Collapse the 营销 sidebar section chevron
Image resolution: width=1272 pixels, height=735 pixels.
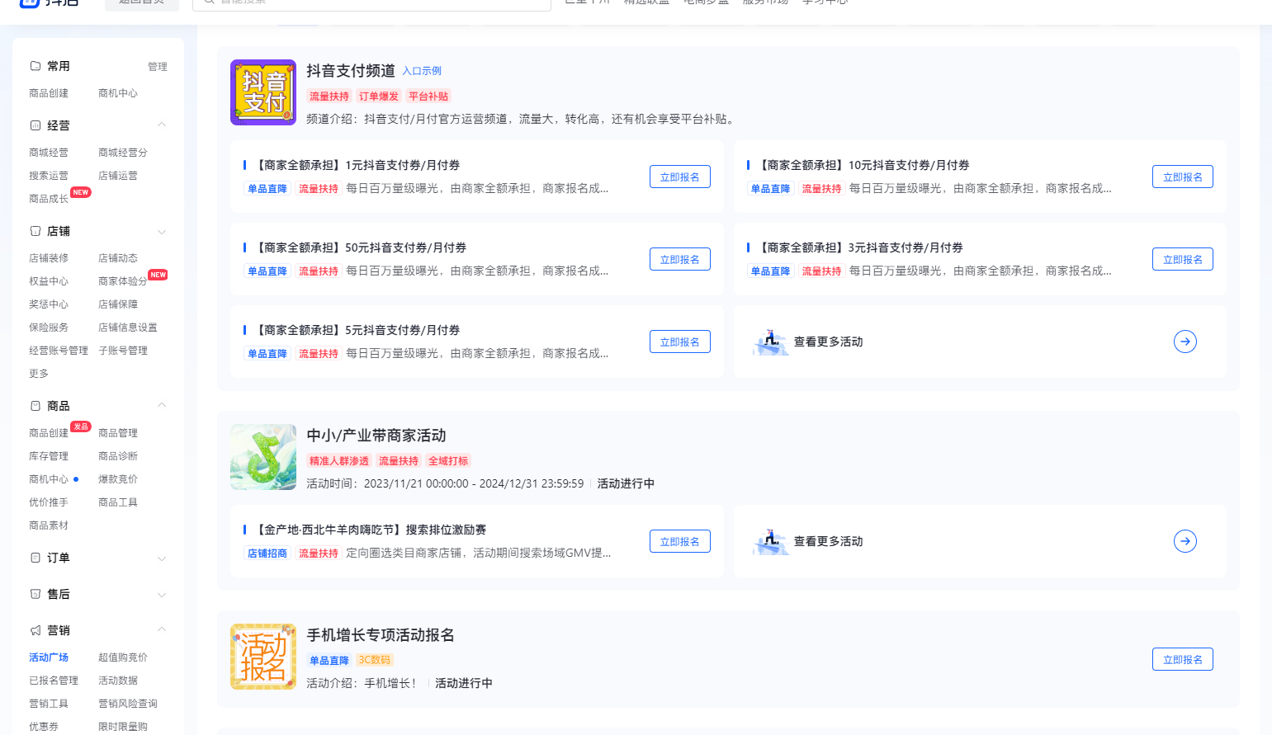pyautogui.click(x=162, y=630)
